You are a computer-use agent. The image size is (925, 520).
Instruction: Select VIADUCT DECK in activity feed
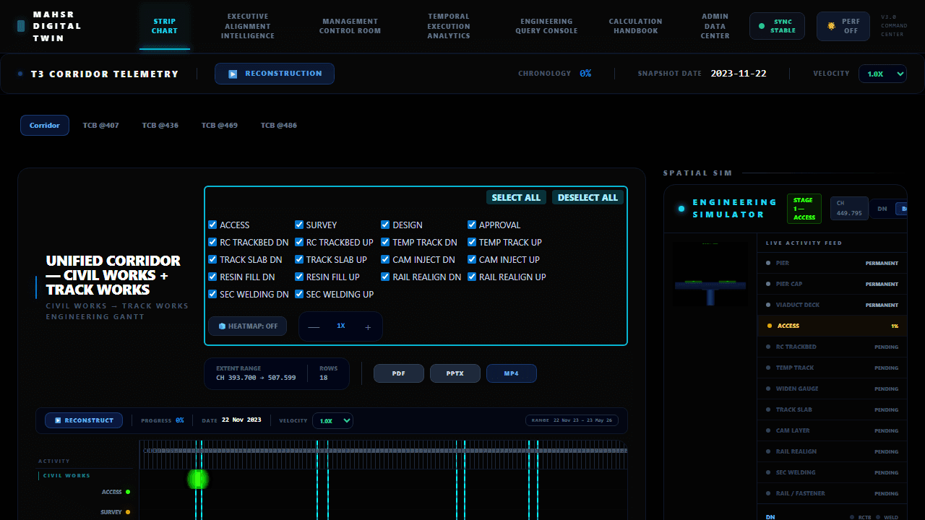pyautogui.click(x=832, y=305)
